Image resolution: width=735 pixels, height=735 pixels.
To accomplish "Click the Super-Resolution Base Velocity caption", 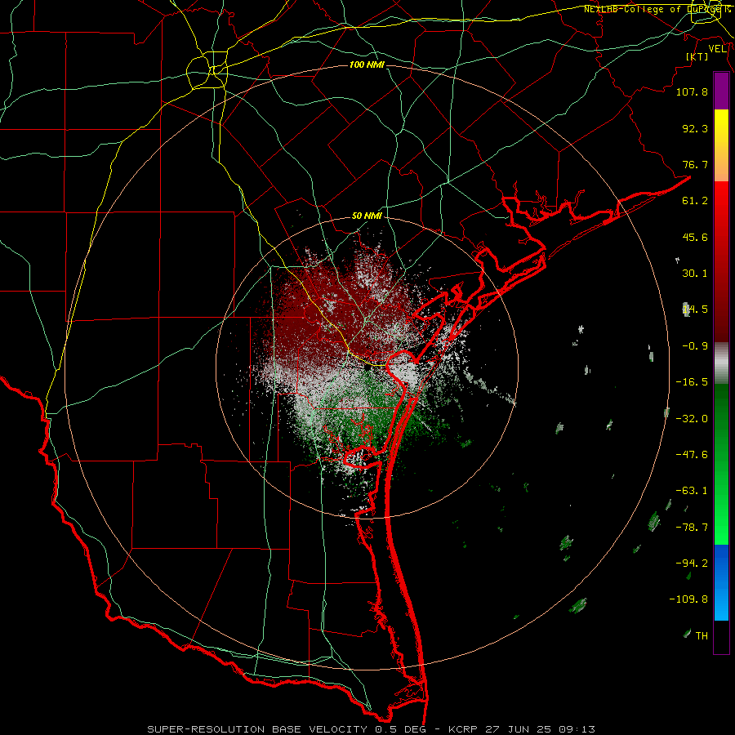I will [372, 729].
